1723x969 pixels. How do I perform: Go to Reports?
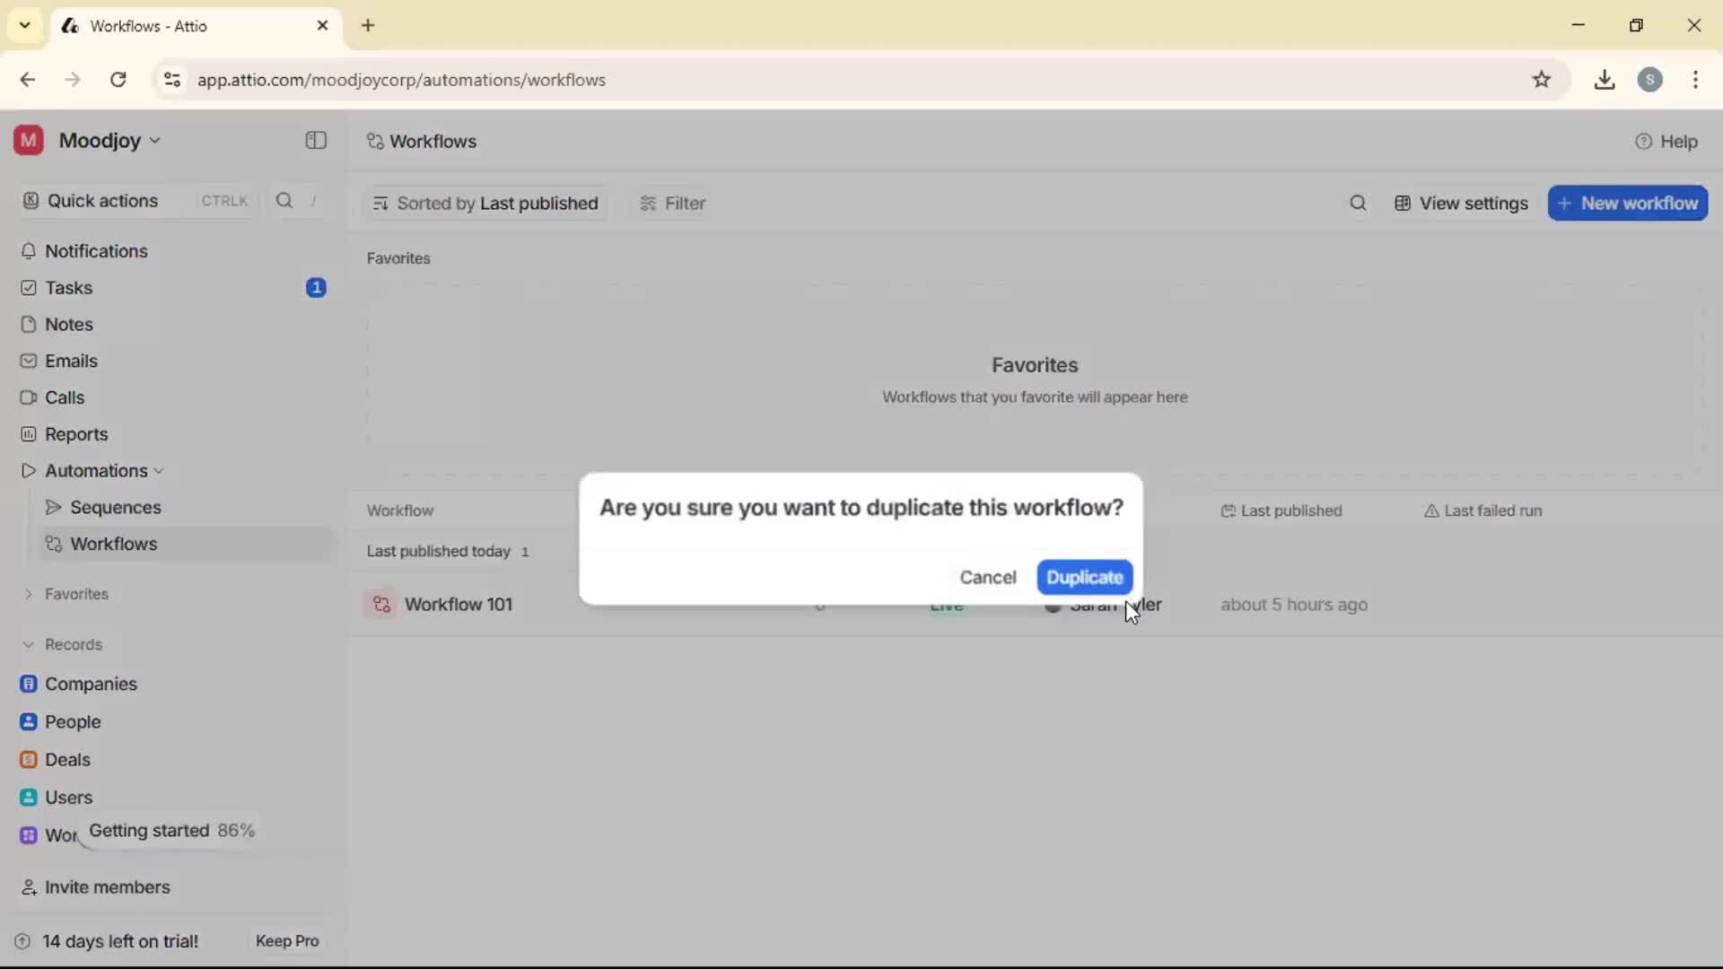tap(75, 433)
